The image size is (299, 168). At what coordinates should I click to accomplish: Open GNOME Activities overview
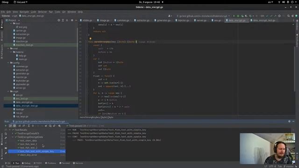tap(5, 2)
